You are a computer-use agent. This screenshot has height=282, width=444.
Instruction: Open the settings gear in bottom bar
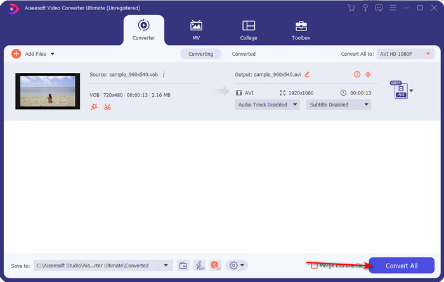pos(233,266)
